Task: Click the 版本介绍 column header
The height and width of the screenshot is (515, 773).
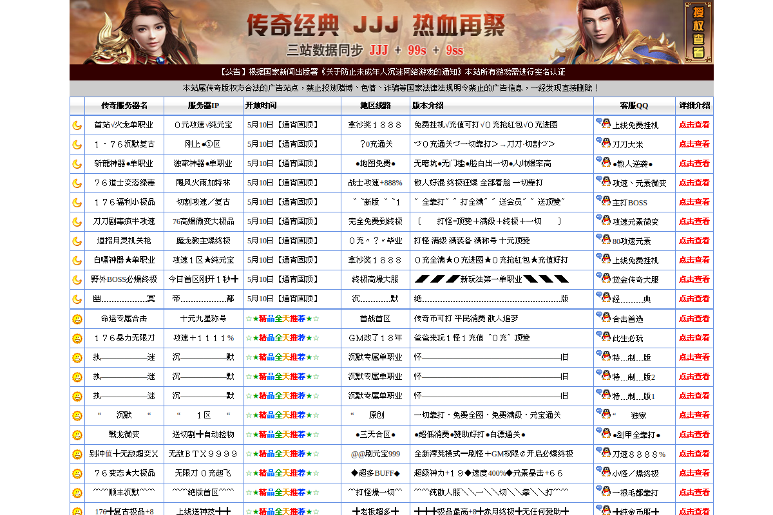Action: pyautogui.click(x=428, y=106)
